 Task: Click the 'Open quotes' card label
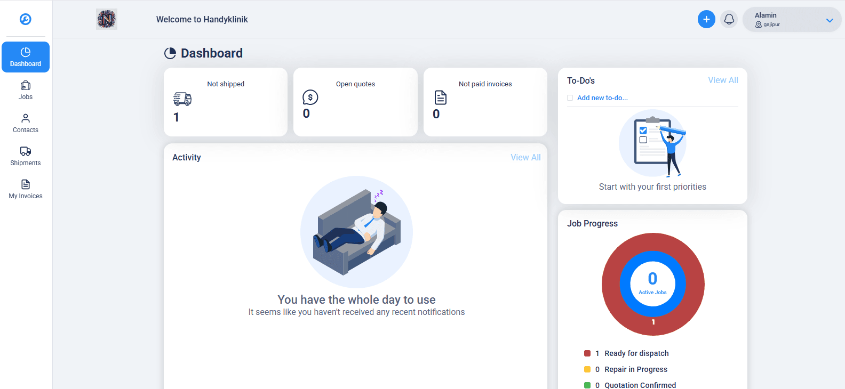click(355, 84)
